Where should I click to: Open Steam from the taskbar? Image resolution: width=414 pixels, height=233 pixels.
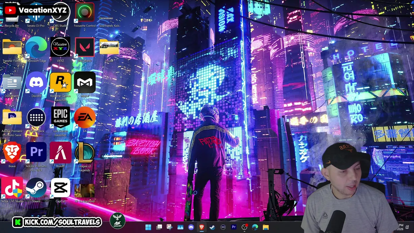click(x=212, y=227)
